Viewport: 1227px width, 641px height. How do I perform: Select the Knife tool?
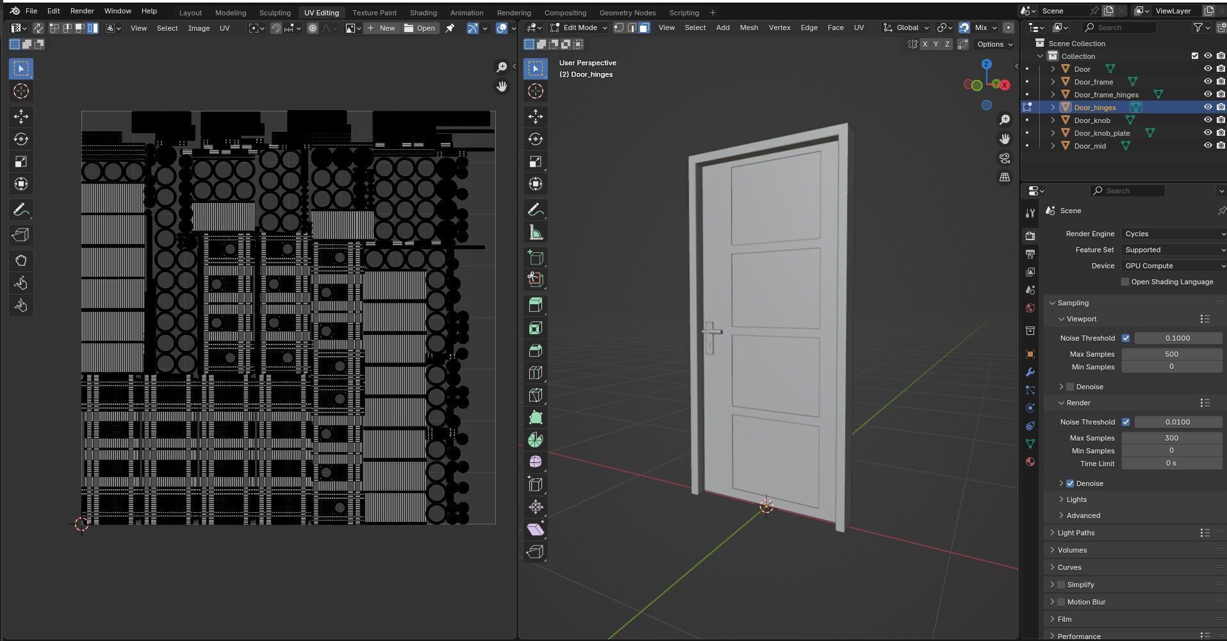pyautogui.click(x=536, y=395)
